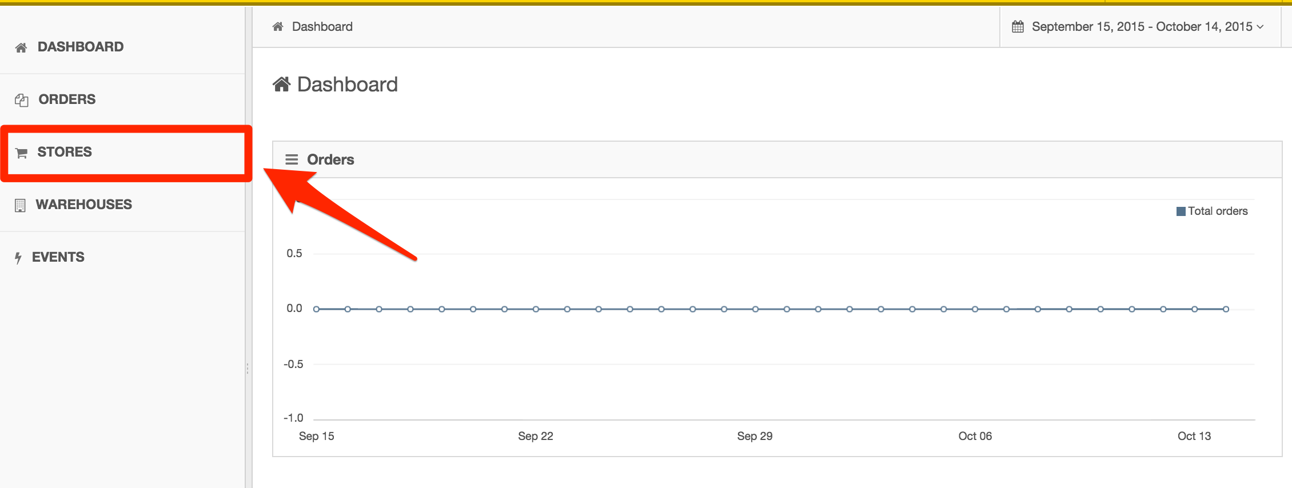Click the blue Total orders legend swatch
This screenshot has width=1292, height=488.
[1181, 211]
